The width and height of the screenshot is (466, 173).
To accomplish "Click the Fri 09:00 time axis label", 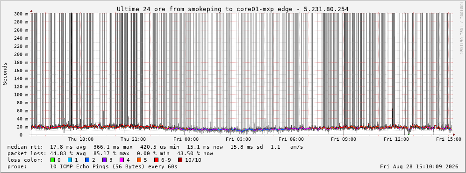I will [344, 139].
